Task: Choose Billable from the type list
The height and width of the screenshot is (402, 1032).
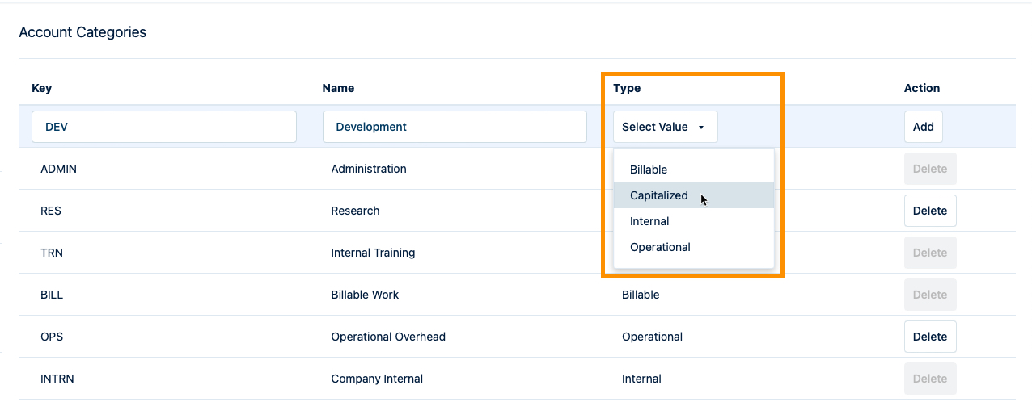Action: click(649, 170)
